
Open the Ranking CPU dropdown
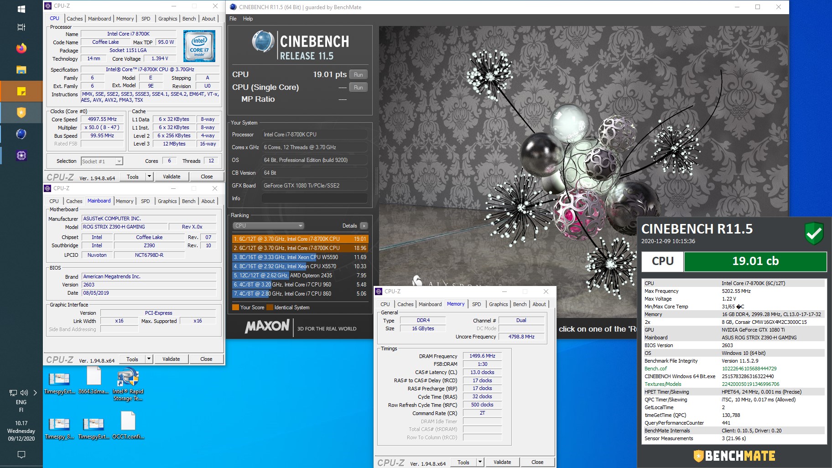(x=268, y=226)
